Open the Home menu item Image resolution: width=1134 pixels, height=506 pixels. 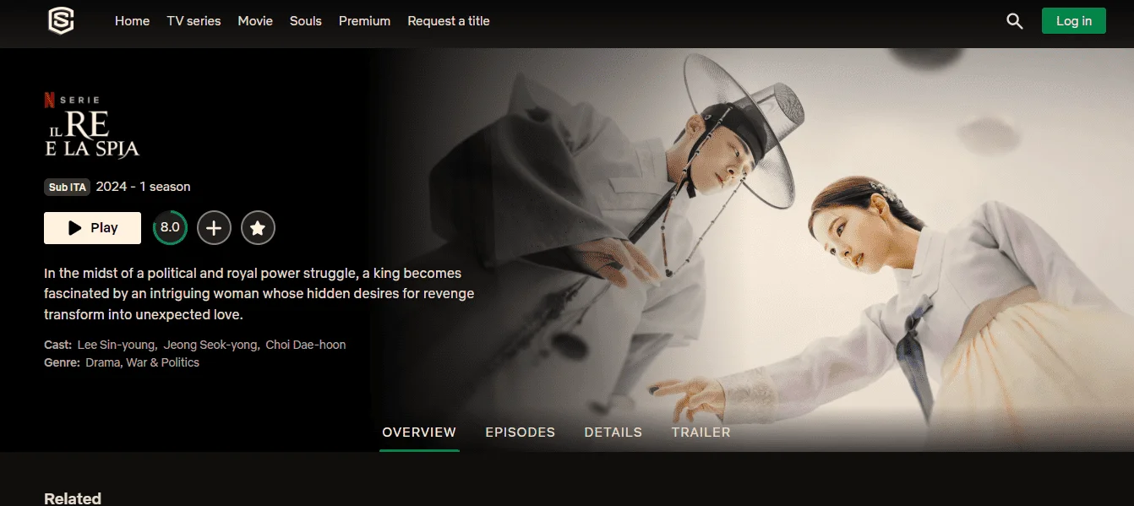132,21
